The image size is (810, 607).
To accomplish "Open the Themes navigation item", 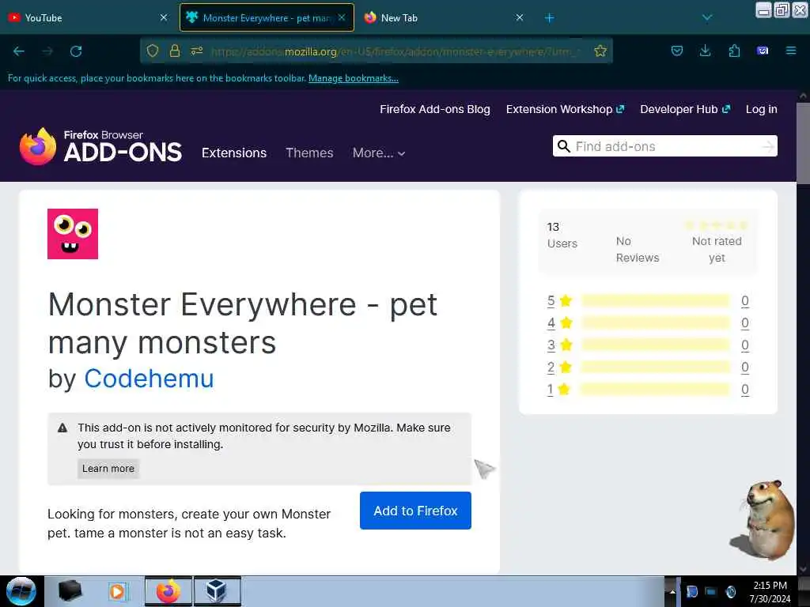I will (x=309, y=153).
